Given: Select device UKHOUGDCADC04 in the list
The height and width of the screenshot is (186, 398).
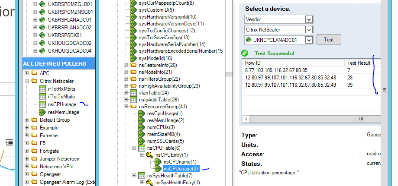Looking at the screenshot, I should pos(70,51).
